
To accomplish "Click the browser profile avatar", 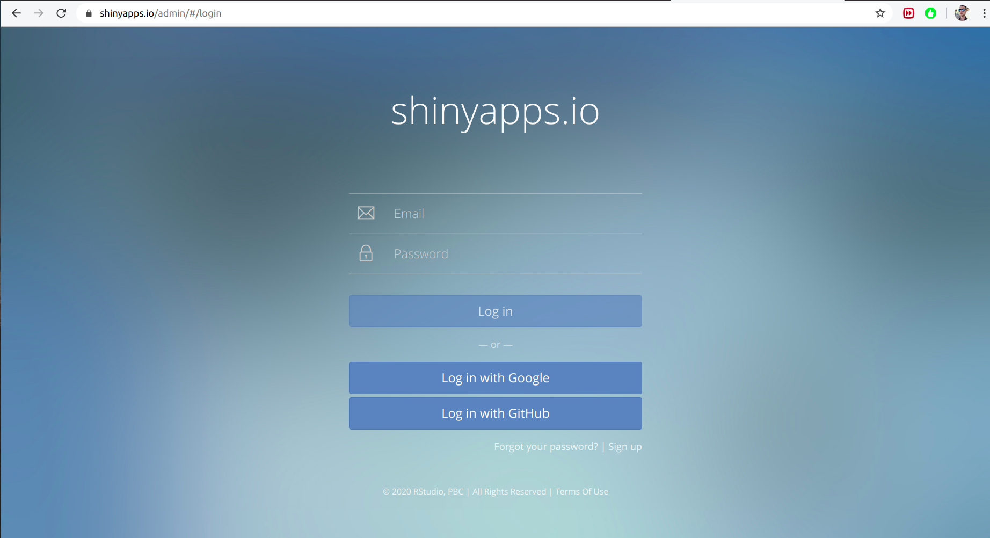I will (x=962, y=13).
